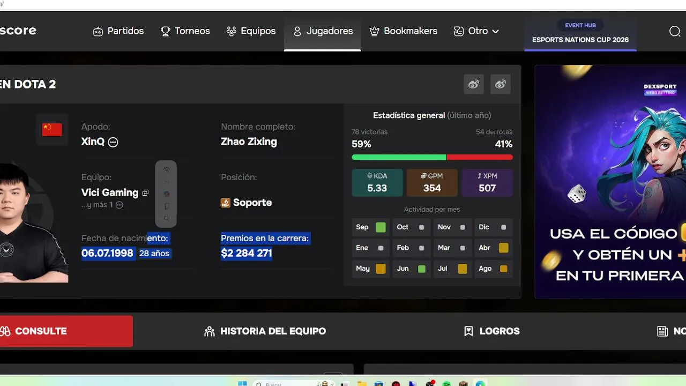This screenshot has width=686, height=386.
Task: Click the birth date '06.07.1998'
Action: click(x=107, y=253)
